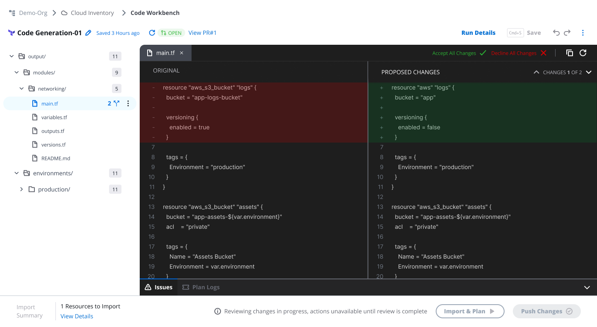Collapse the networking/ folder in the file tree

pyautogui.click(x=22, y=88)
